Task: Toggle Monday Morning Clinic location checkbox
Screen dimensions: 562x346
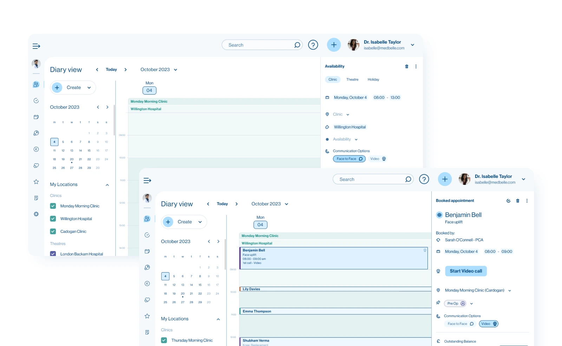Action: click(x=53, y=206)
